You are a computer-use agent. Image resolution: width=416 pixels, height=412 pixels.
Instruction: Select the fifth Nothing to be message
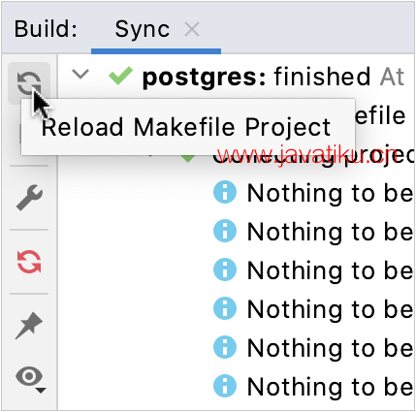(330, 348)
